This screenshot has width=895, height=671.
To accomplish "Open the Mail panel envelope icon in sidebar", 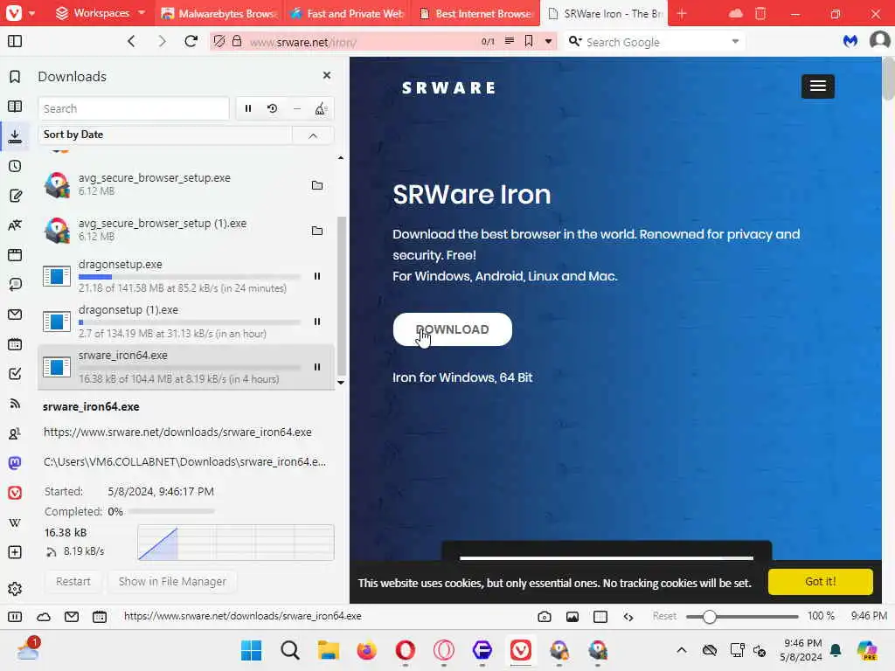I will 16,315.
